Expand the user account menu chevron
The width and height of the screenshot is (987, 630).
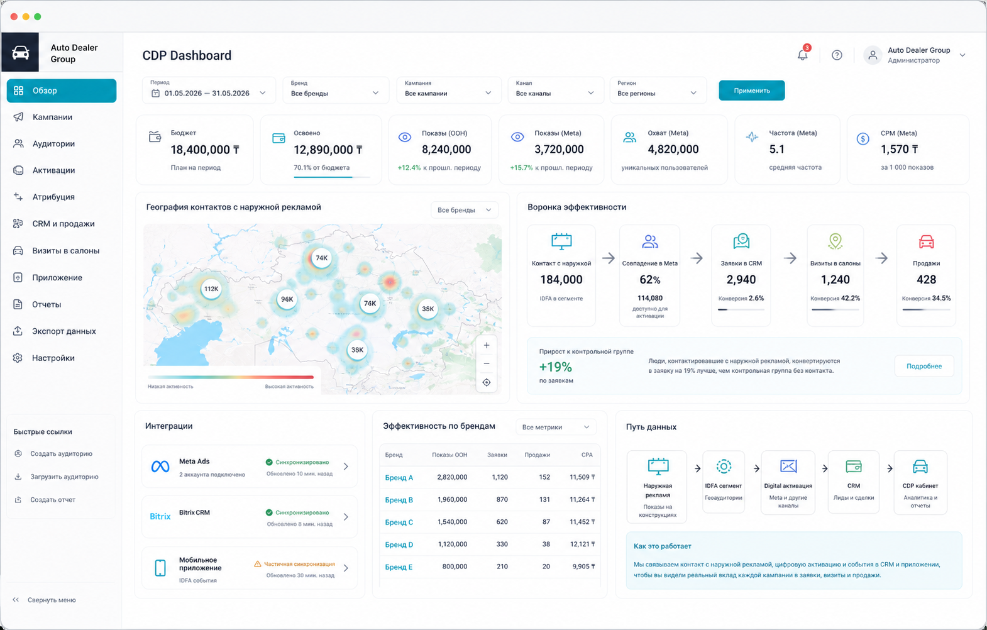[962, 55]
